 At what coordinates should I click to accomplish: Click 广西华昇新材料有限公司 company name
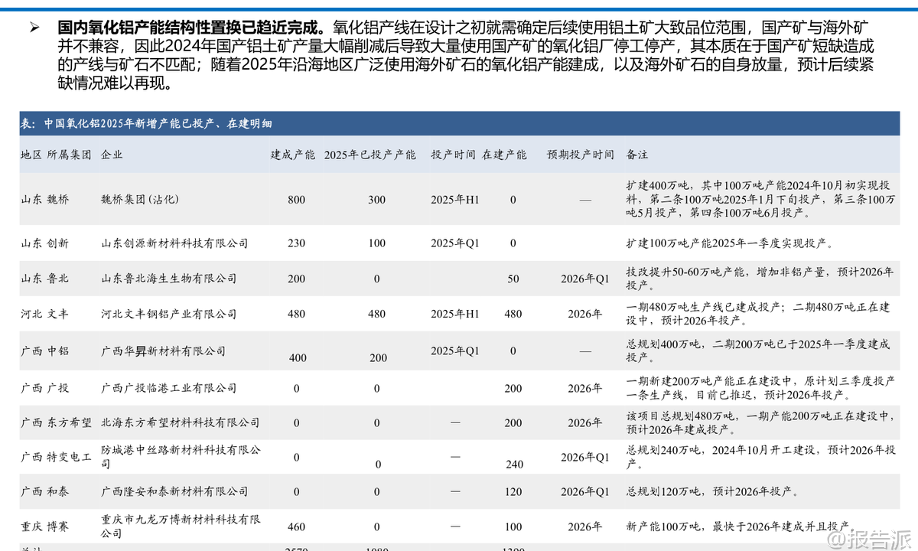(163, 350)
